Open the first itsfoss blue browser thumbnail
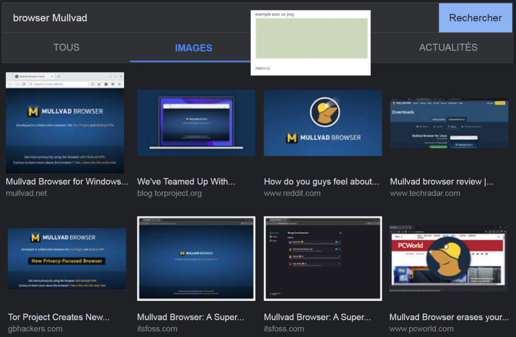516x337 pixels. [x=196, y=259]
